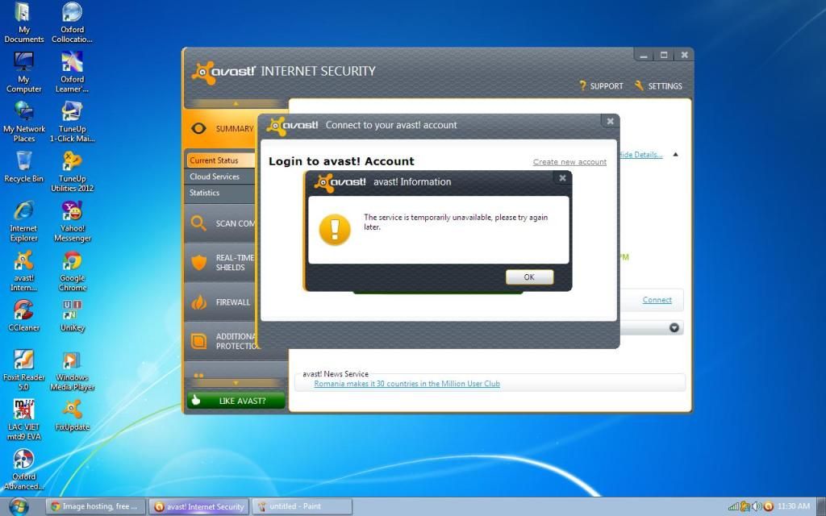Open My Computer desktop icon

[x=23, y=72]
